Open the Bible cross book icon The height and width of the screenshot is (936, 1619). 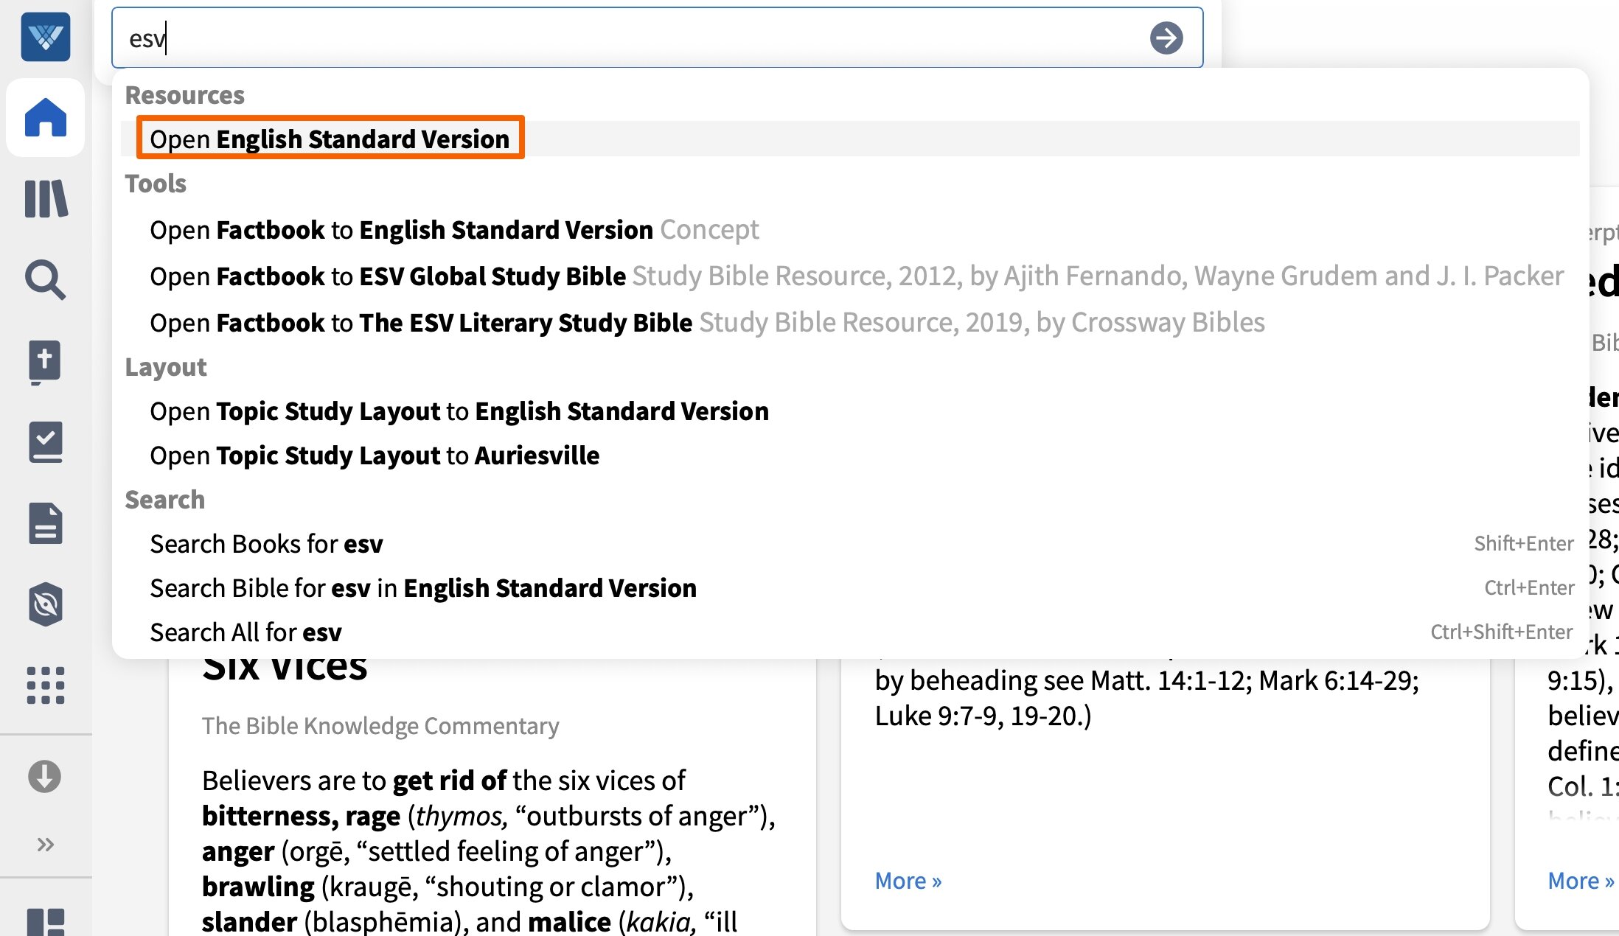[x=46, y=361]
